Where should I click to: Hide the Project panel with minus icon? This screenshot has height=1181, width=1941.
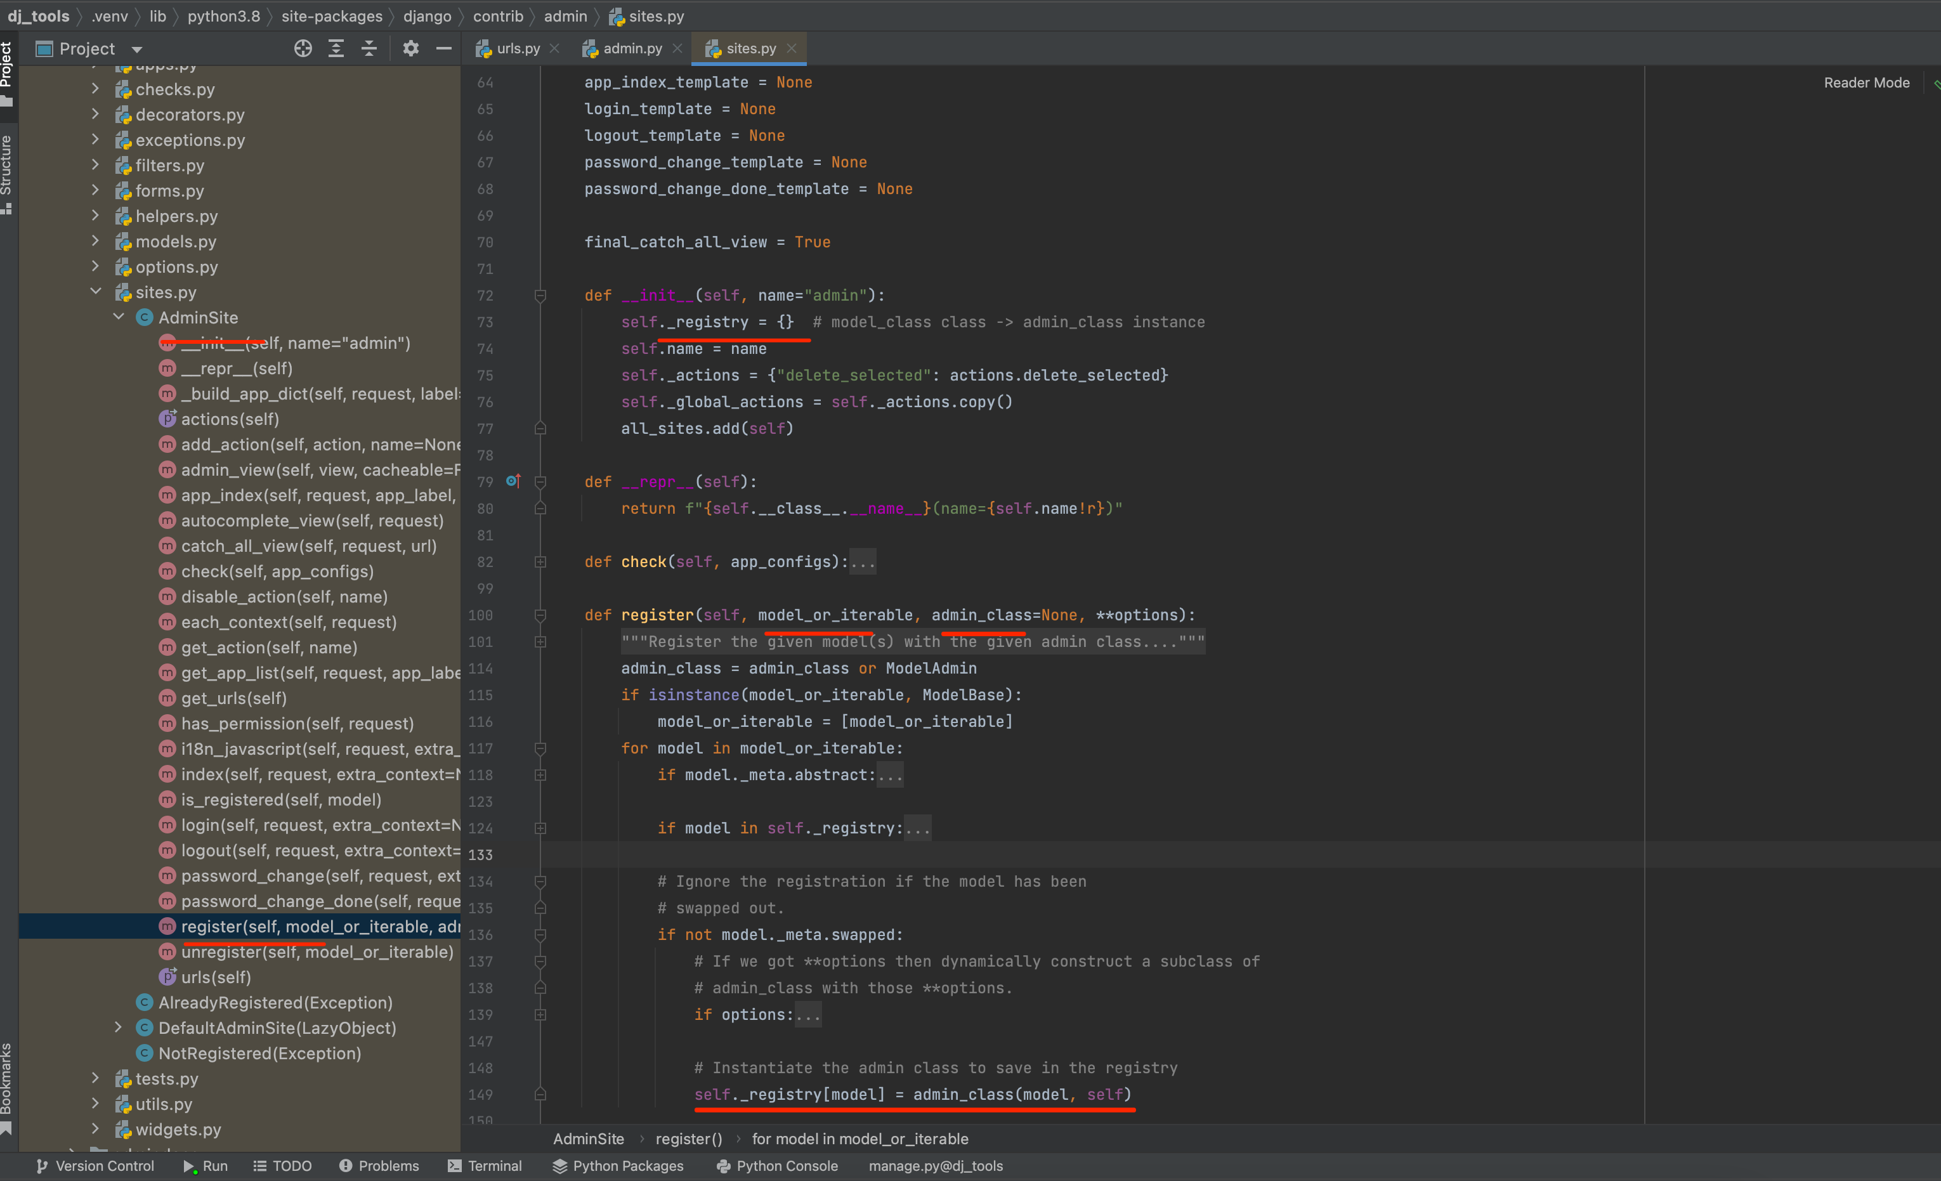point(443,49)
